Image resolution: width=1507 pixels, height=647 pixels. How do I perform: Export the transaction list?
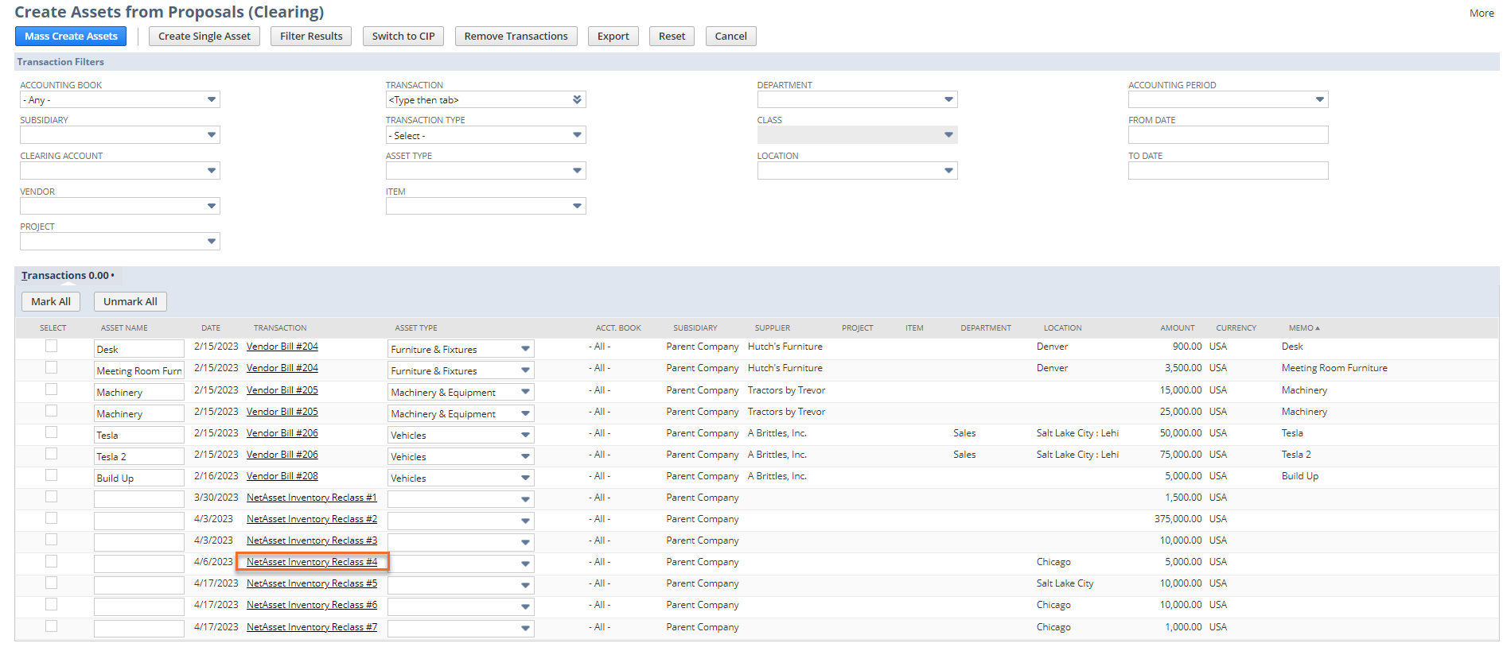[613, 37]
